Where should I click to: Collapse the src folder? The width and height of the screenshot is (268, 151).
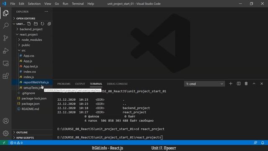tap(32, 50)
